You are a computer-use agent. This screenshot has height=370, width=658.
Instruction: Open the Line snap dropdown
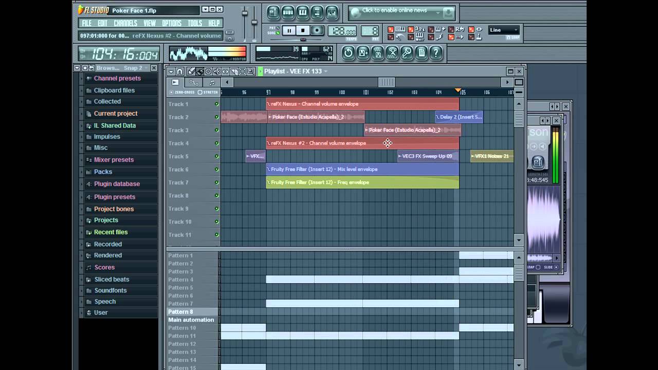tap(503, 30)
